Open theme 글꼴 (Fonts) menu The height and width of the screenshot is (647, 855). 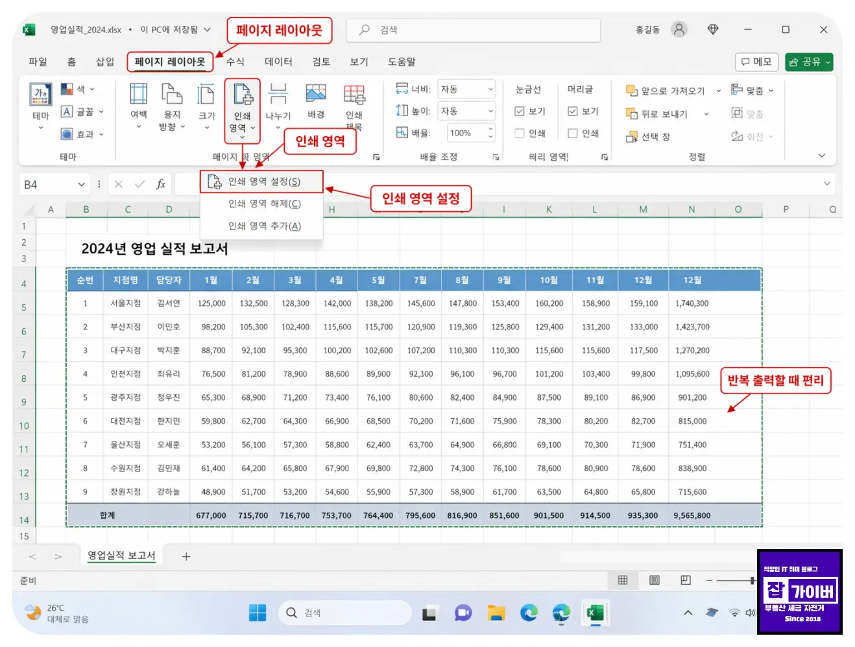[x=82, y=112]
